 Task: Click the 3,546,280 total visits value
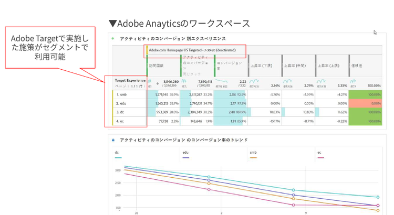[171, 82]
